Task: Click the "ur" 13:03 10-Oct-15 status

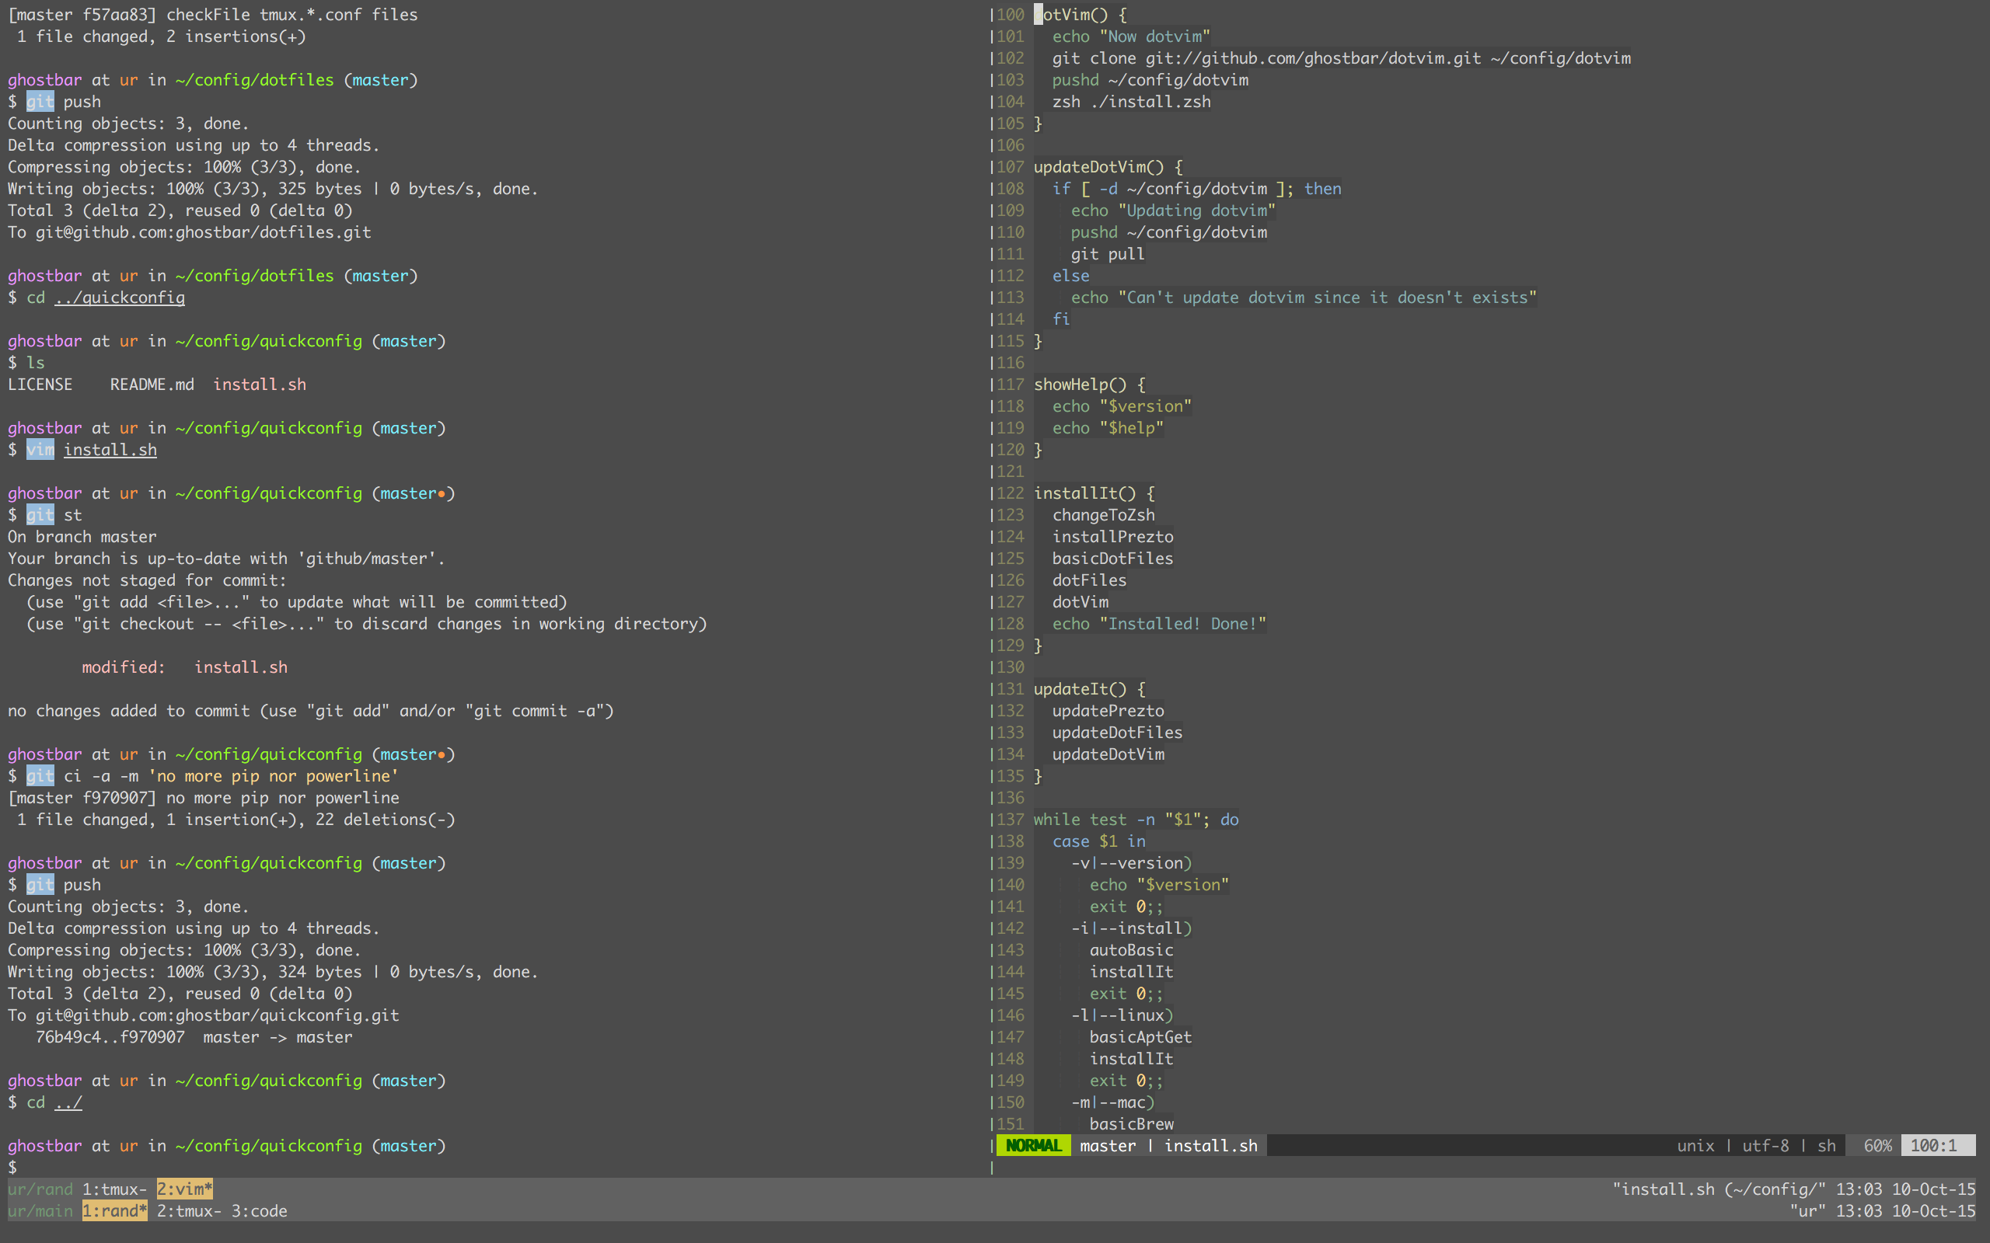Action: 1882,1211
